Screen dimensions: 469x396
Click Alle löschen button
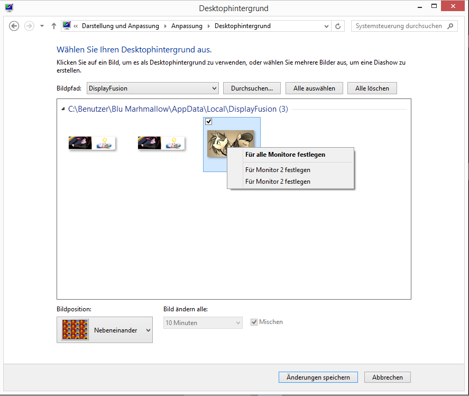coord(372,88)
